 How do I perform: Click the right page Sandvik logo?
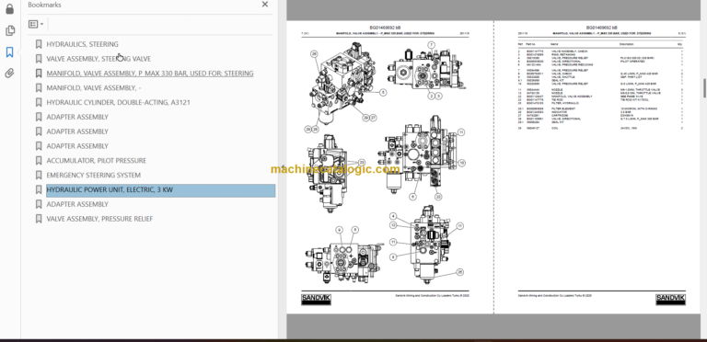click(x=670, y=300)
